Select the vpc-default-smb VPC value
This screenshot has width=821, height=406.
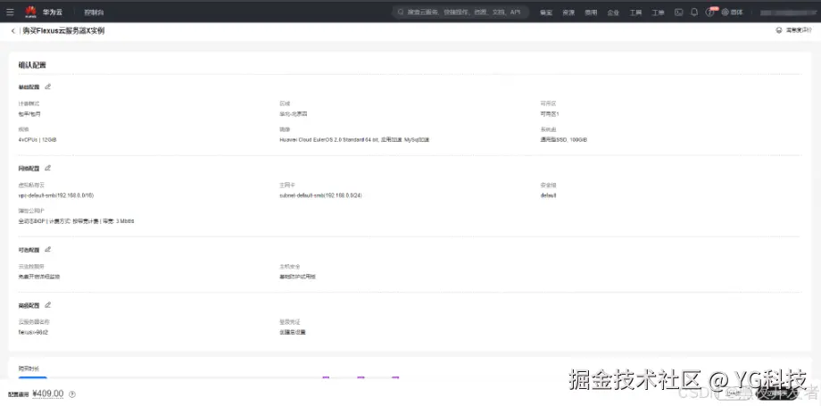(56, 195)
